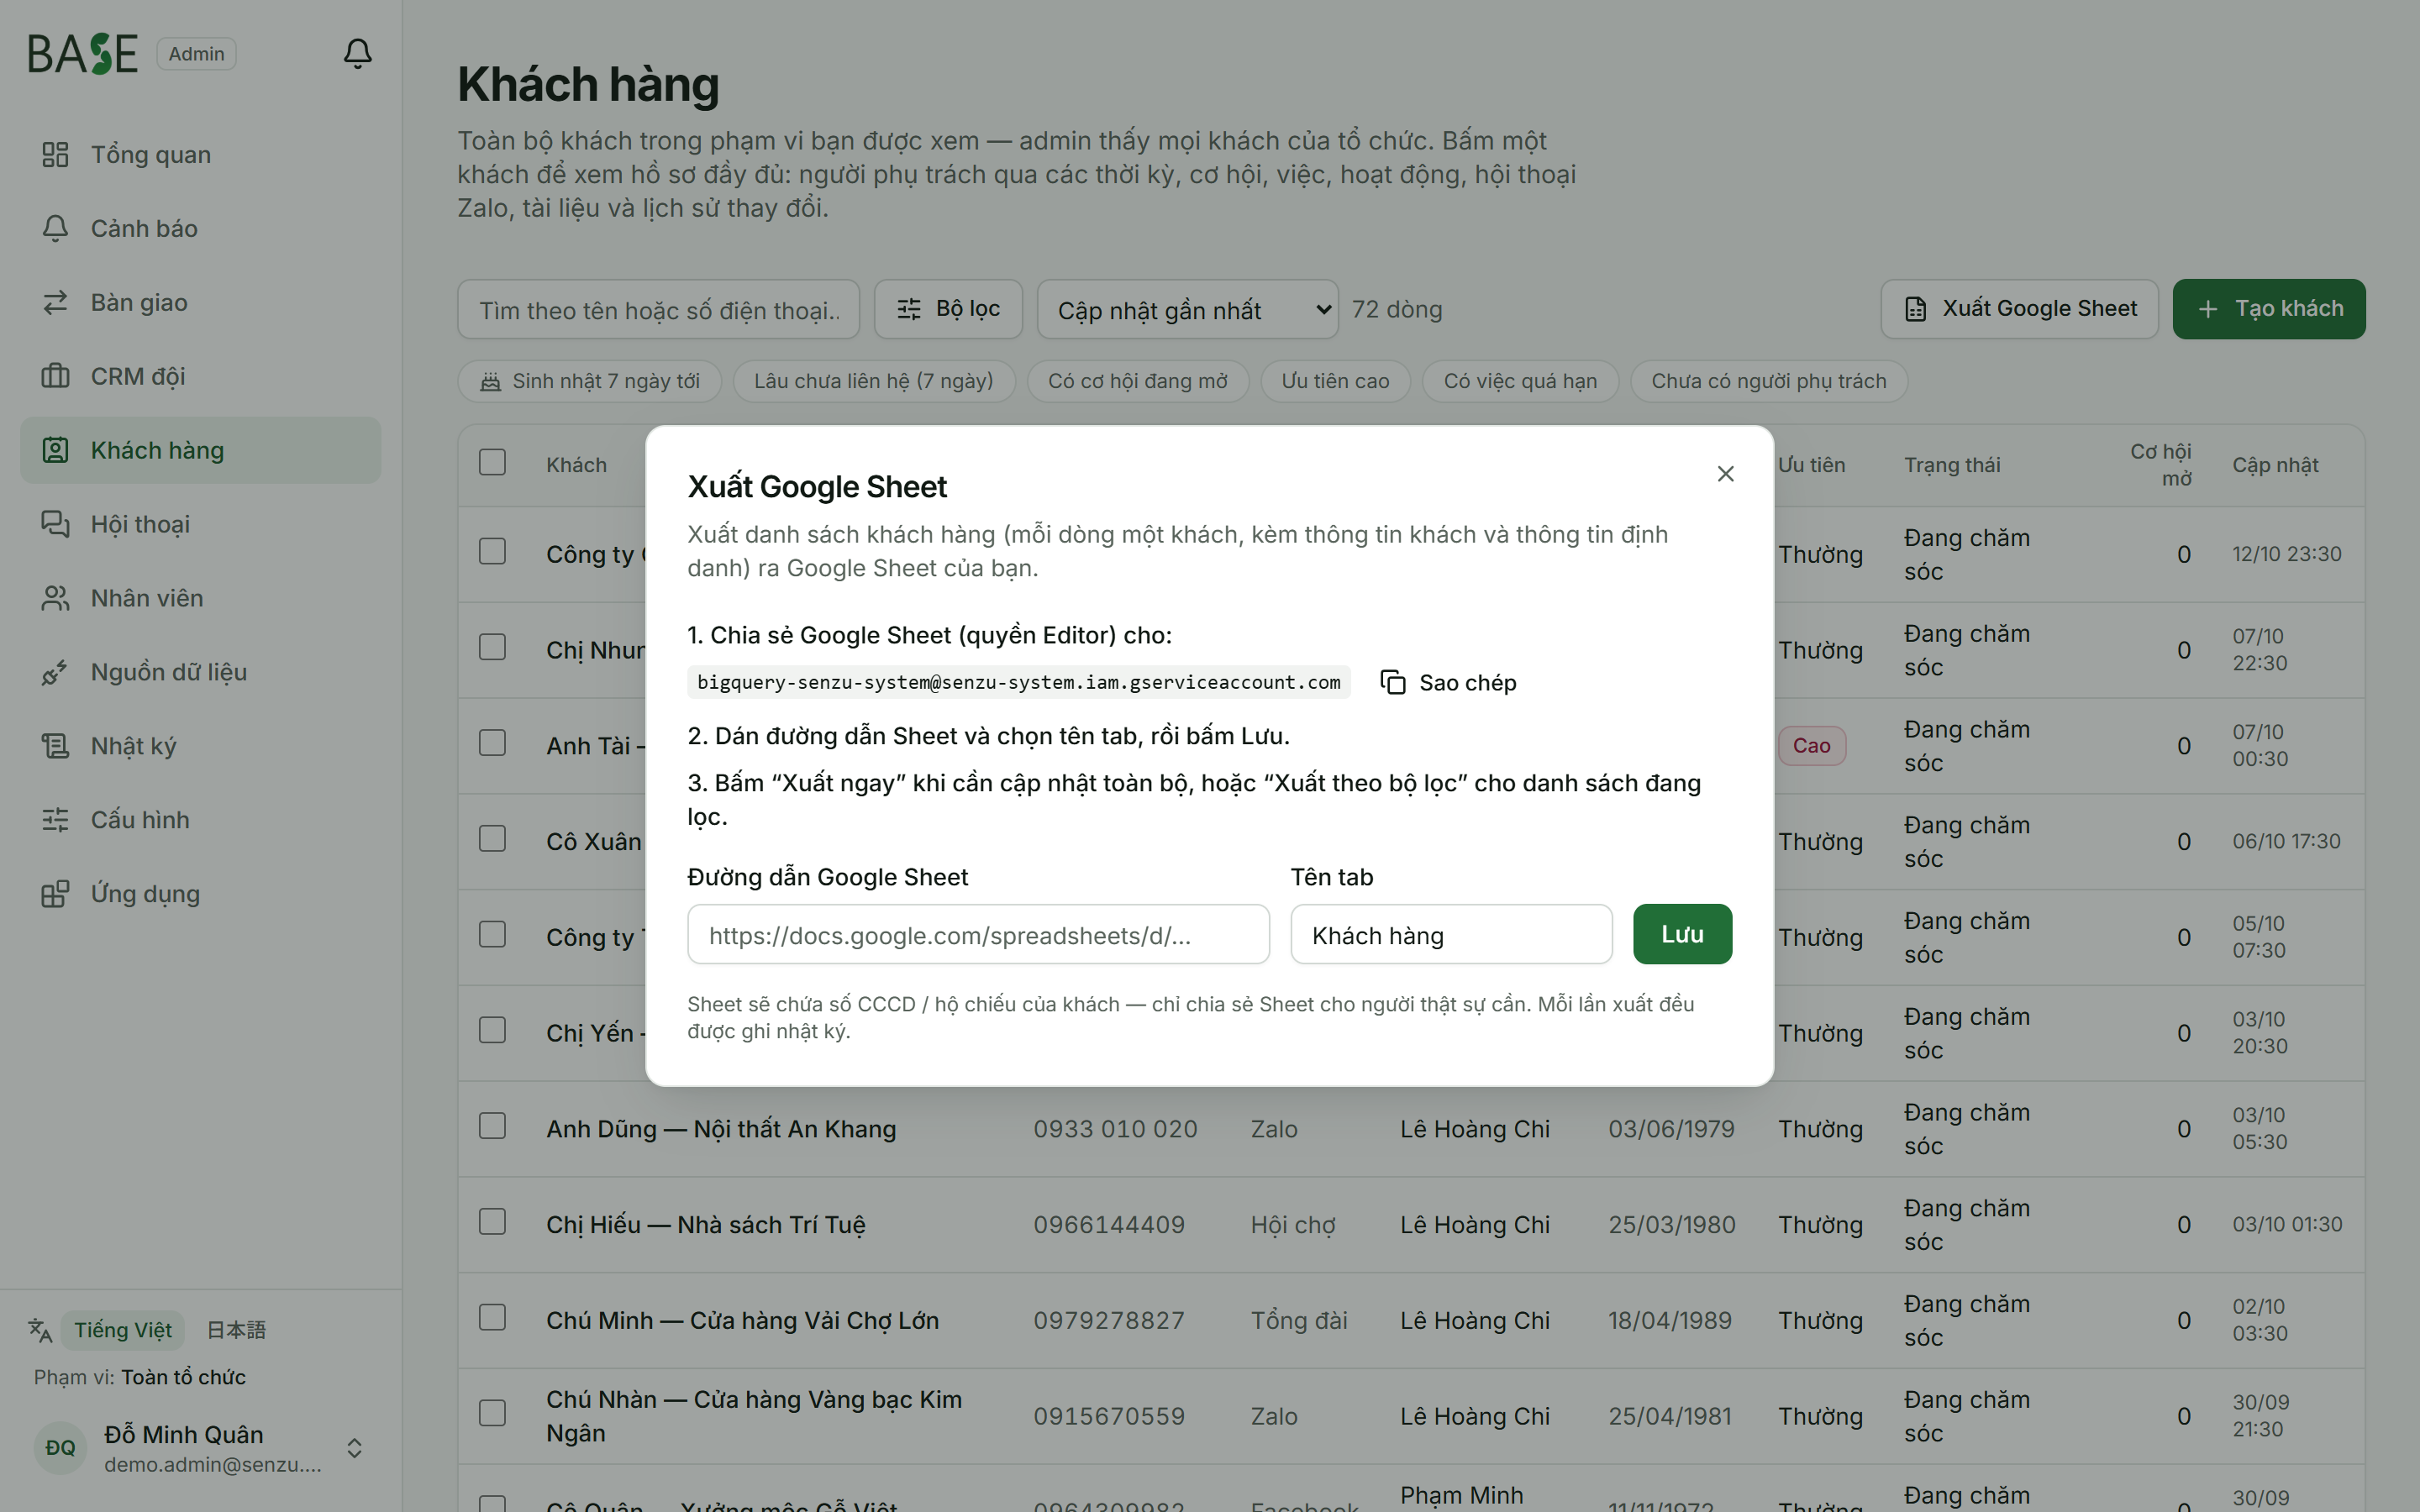Check the Chú Nhàn — Cửa hàng Vàng bạc row
Screen dimensions: 2420x1512
tap(492, 1413)
